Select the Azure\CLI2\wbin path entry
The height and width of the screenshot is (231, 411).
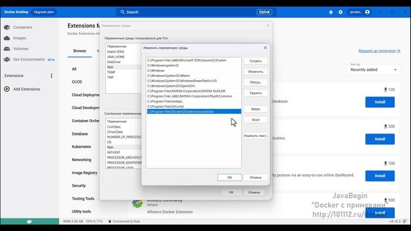click(x=194, y=60)
